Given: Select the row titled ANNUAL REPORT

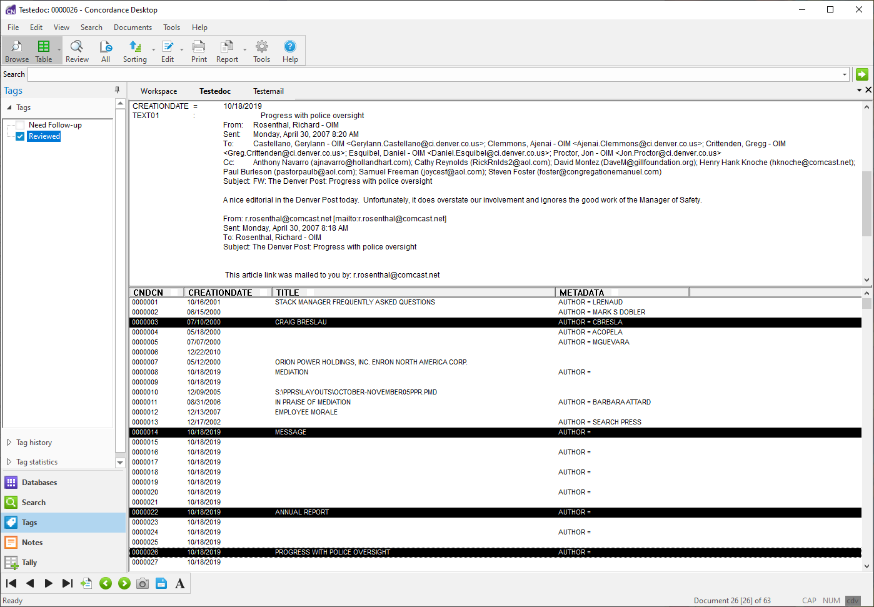Looking at the screenshot, I should pyautogui.click(x=495, y=513).
